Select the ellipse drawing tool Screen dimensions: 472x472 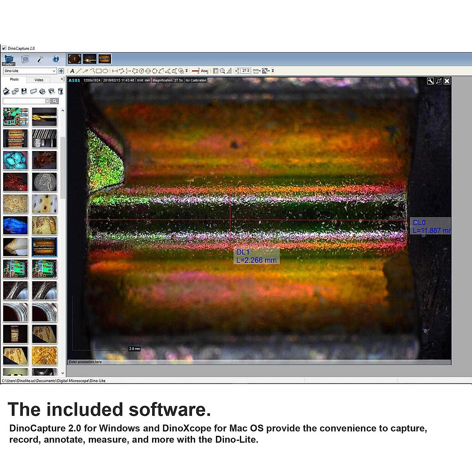(105, 71)
